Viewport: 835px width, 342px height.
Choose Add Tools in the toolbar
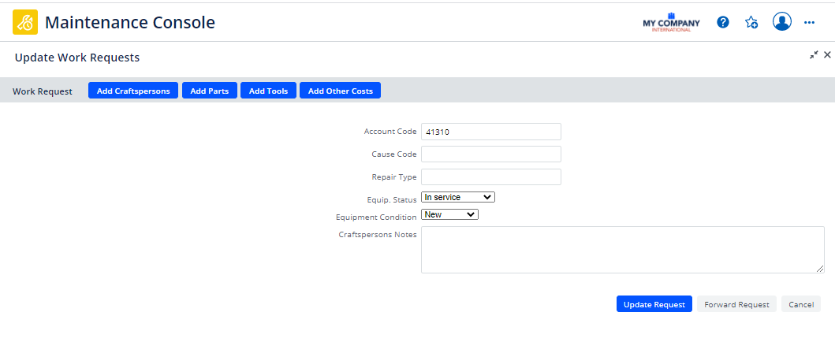(268, 91)
